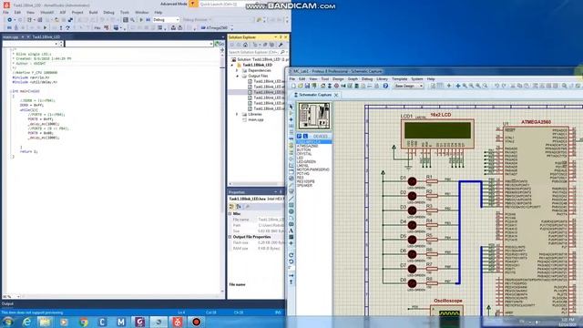Click Solution Explorer properties wrench icon
The height and width of the screenshot is (328, 583).
281,45
